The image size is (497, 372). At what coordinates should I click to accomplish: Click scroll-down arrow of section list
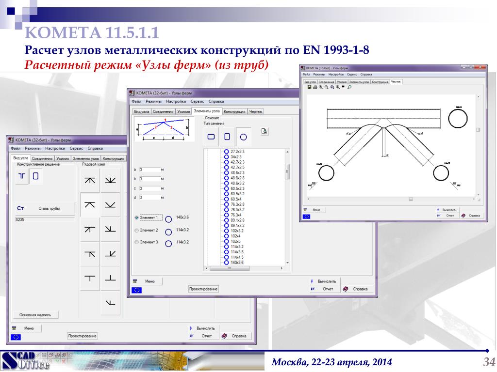[x=287, y=263]
